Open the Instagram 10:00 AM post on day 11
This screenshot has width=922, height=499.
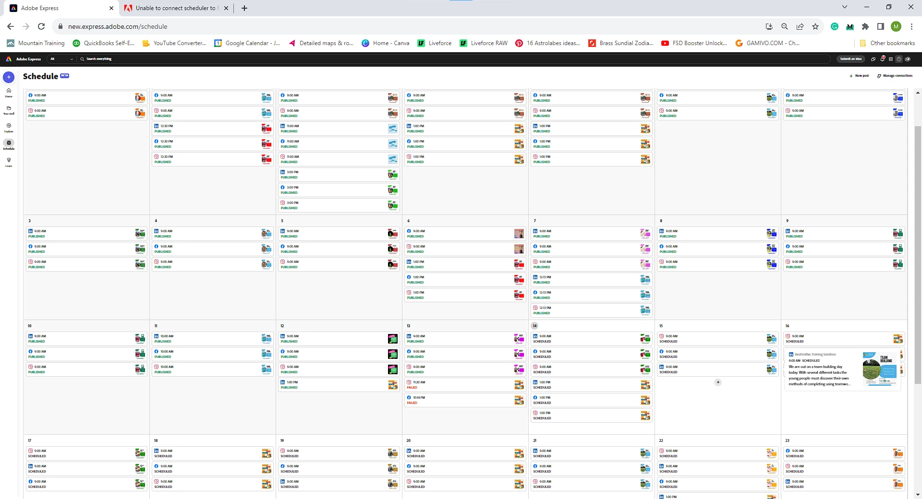pyautogui.click(x=213, y=369)
